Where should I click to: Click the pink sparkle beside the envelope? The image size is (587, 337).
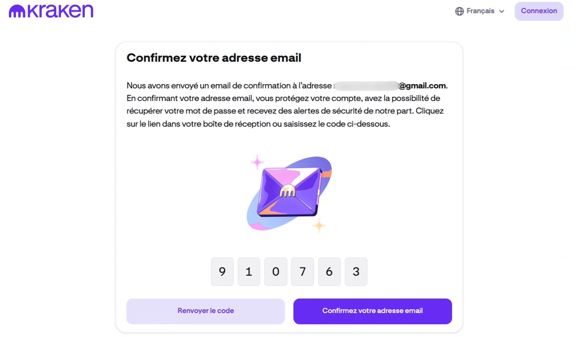257,162
